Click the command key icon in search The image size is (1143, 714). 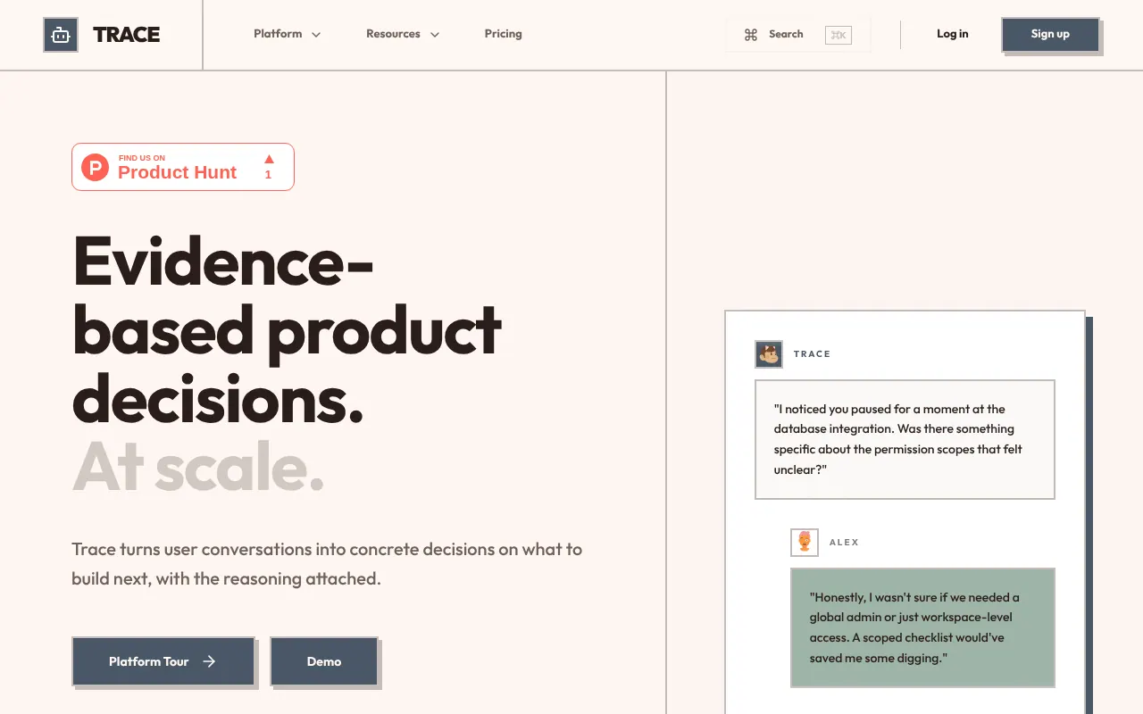[x=751, y=35]
